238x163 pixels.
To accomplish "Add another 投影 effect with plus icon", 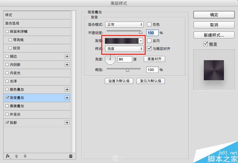I will point(67,123).
